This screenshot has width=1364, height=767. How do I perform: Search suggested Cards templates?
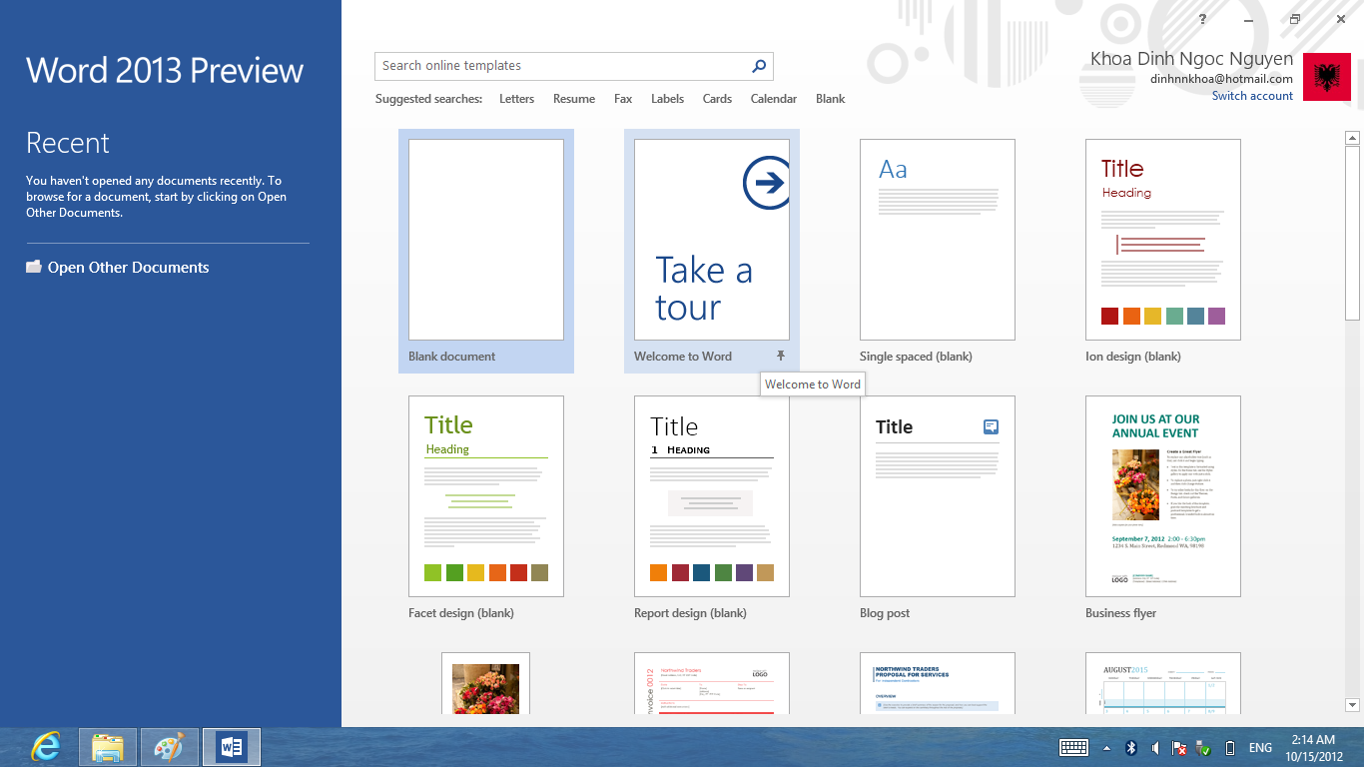click(717, 99)
